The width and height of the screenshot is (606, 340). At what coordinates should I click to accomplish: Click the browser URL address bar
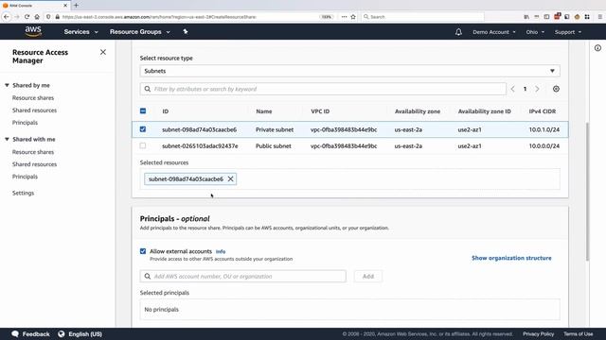[189, 17]
